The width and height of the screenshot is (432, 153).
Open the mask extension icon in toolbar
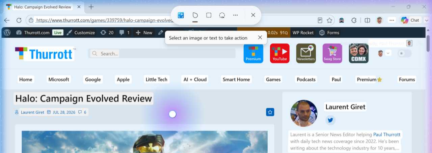click(x=342, y=20)
